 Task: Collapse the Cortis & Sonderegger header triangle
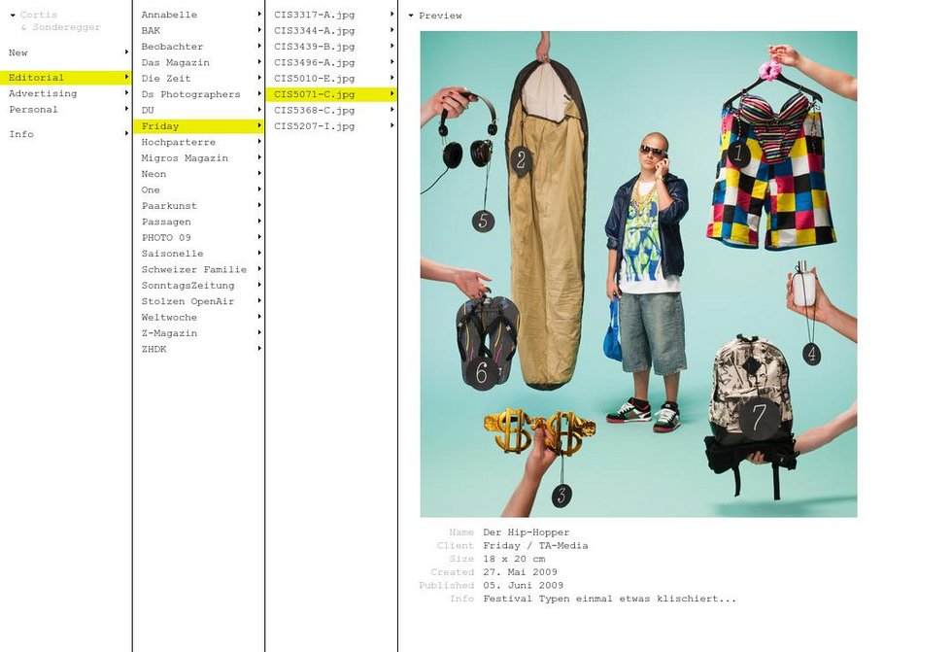[12, 16]
